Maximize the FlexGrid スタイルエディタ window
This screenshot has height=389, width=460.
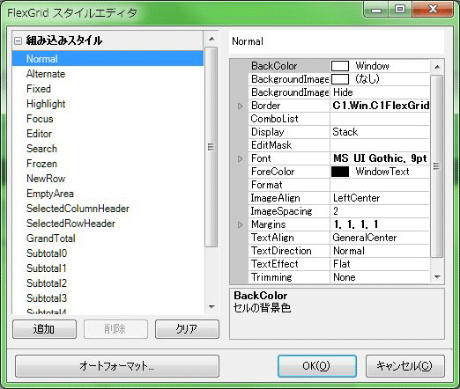click(x=400, y=10)
